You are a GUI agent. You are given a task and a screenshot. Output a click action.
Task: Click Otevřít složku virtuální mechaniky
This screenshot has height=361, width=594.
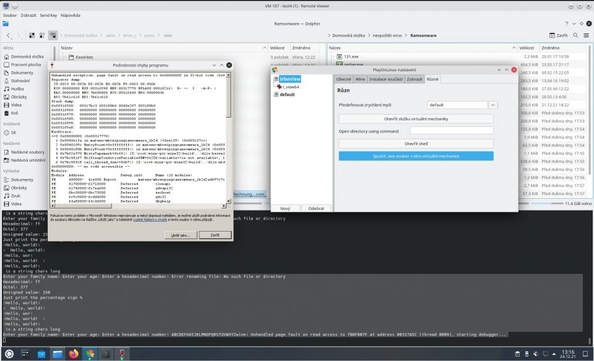click(416, 119)
